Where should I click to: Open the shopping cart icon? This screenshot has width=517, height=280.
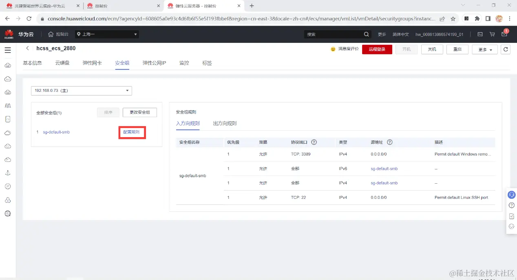tap(492, 34)
